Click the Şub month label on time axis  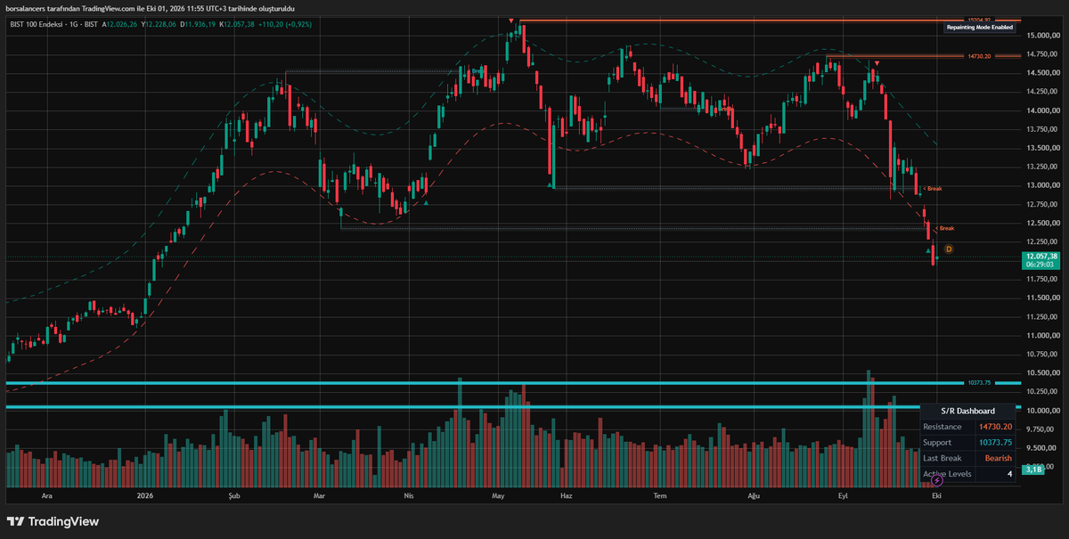click(235, 494)
